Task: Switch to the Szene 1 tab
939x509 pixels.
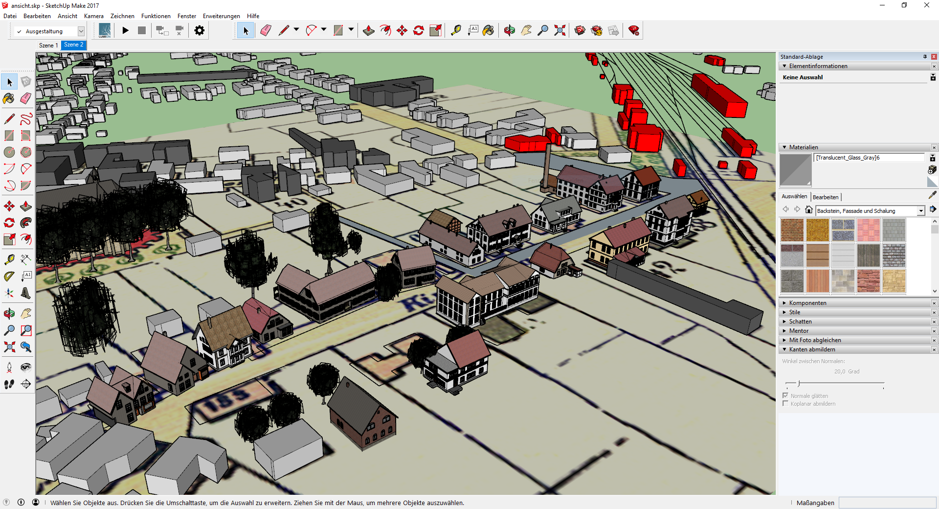Action: point(48,46)
